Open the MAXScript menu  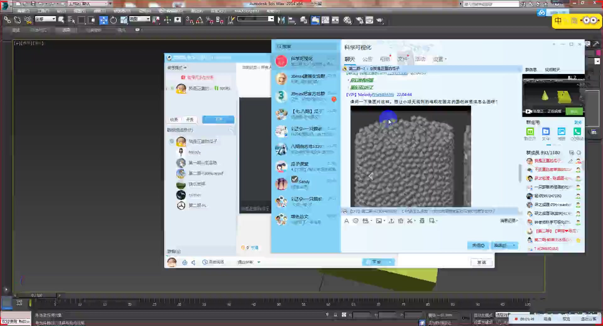pyautogui.click(x=247, y=11)
